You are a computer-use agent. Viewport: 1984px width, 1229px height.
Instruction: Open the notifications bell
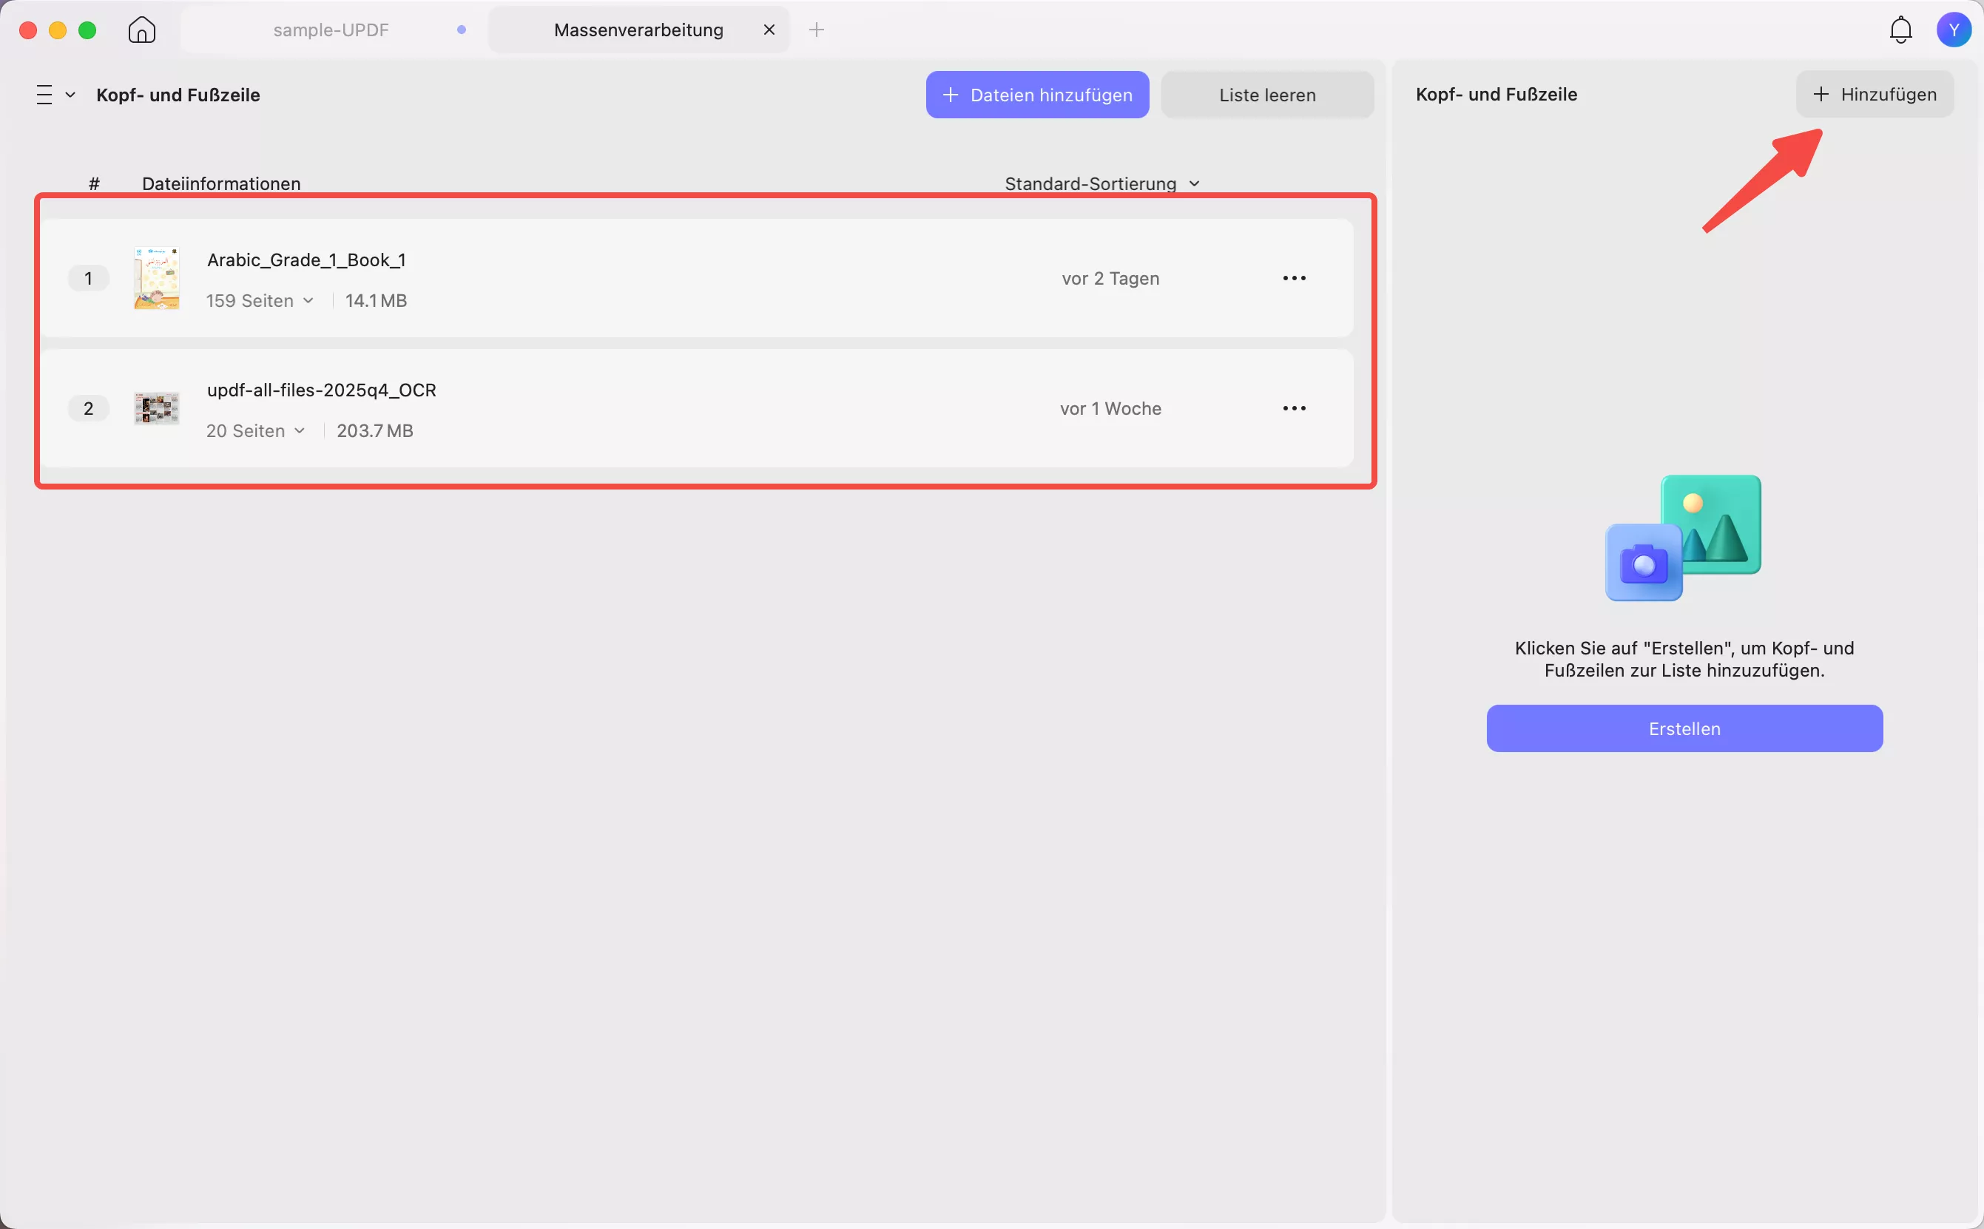tap(1900, 30)
